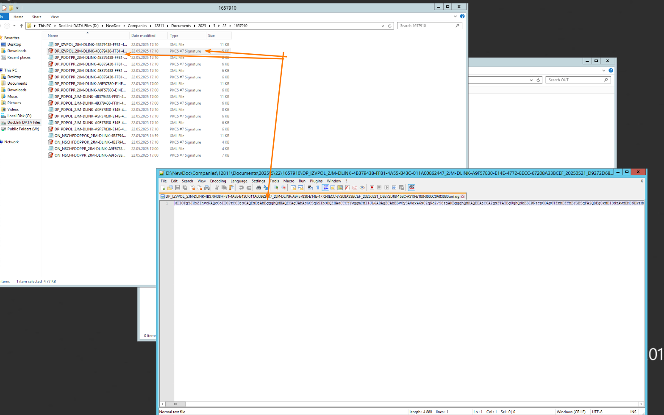
Task: Close the .xml.sig document tab
Action: 463,196
